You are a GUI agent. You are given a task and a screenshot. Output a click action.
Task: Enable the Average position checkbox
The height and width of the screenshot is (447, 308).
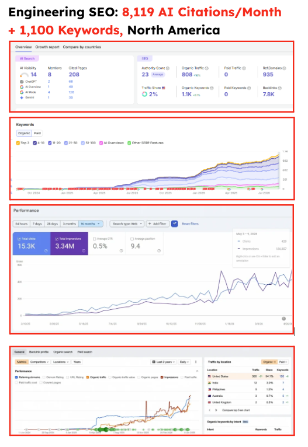(x=132, y=239)
